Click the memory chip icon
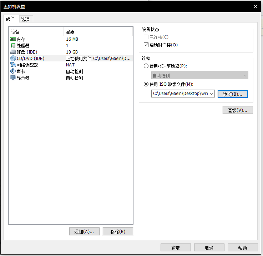Screen dimensions: 263x256 13,39
